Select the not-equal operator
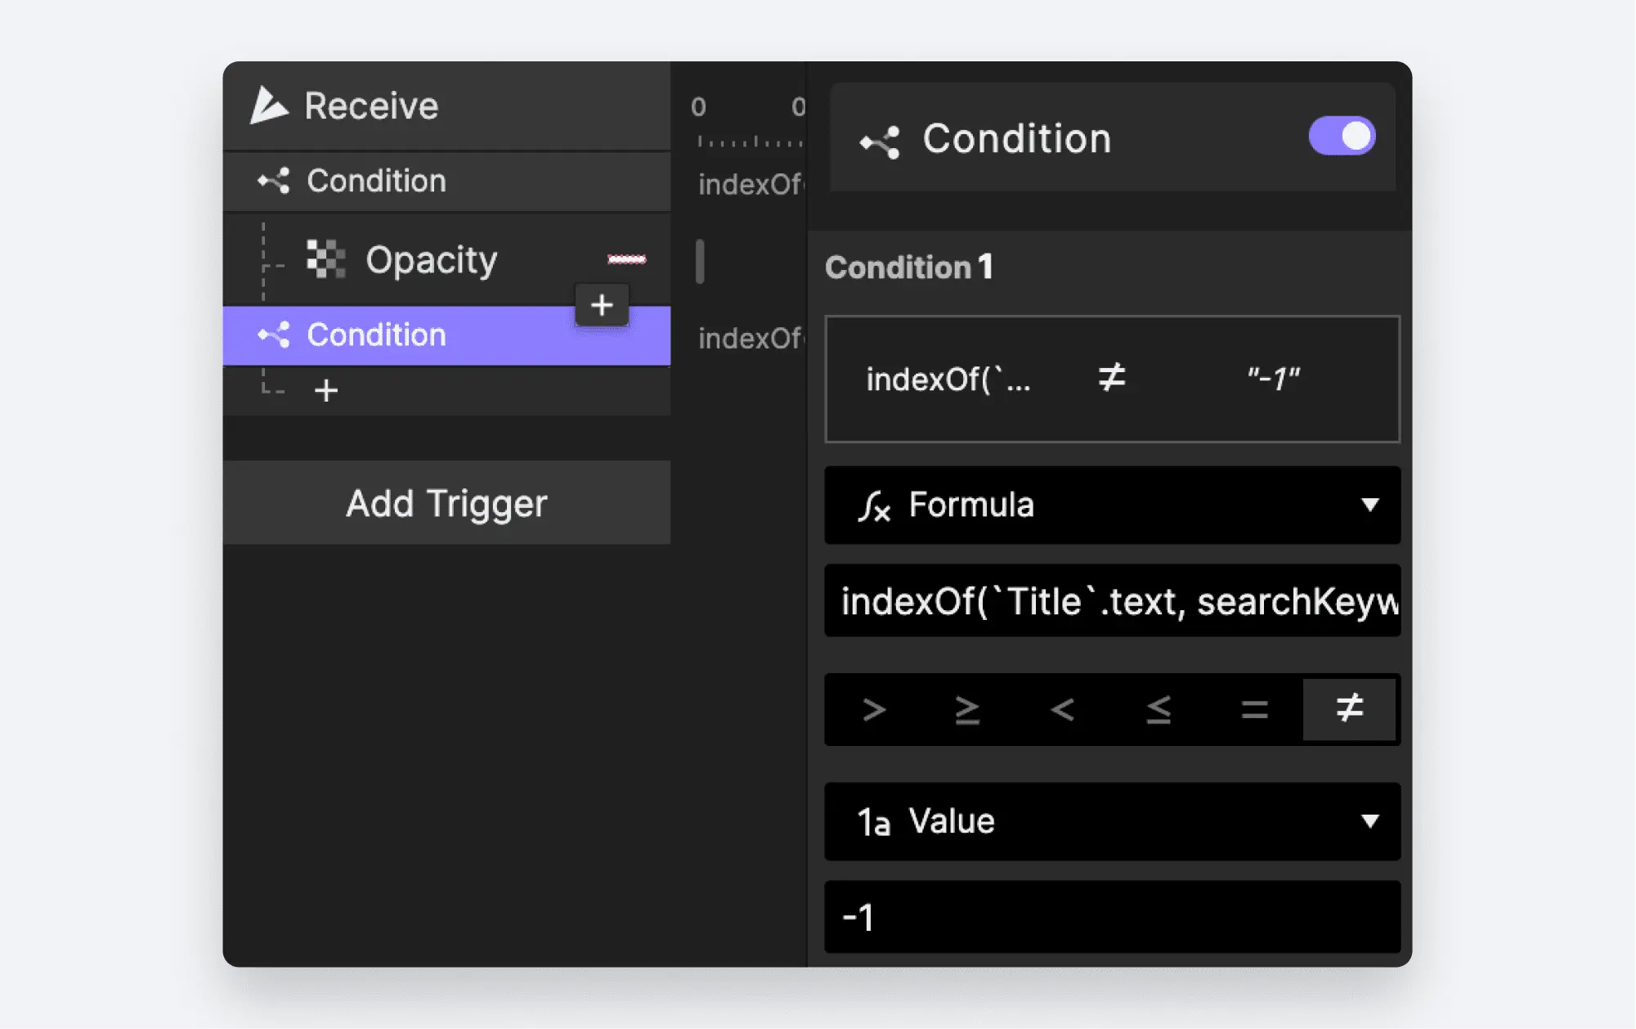The image size is (1636, 1029). (x=1349, y=708)
